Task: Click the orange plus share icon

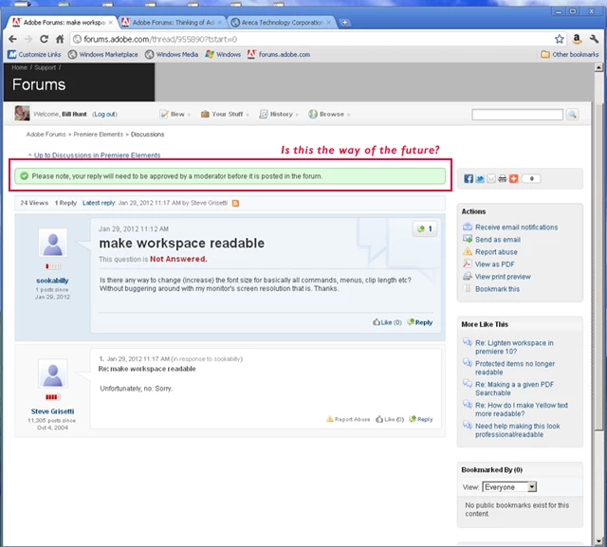Action: pyautogui.click(x=513, y=179)
